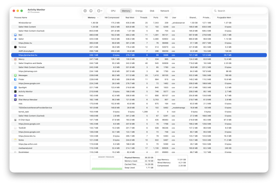
Task: Click the search magnifier icon
Action: (x=215, y=11)
